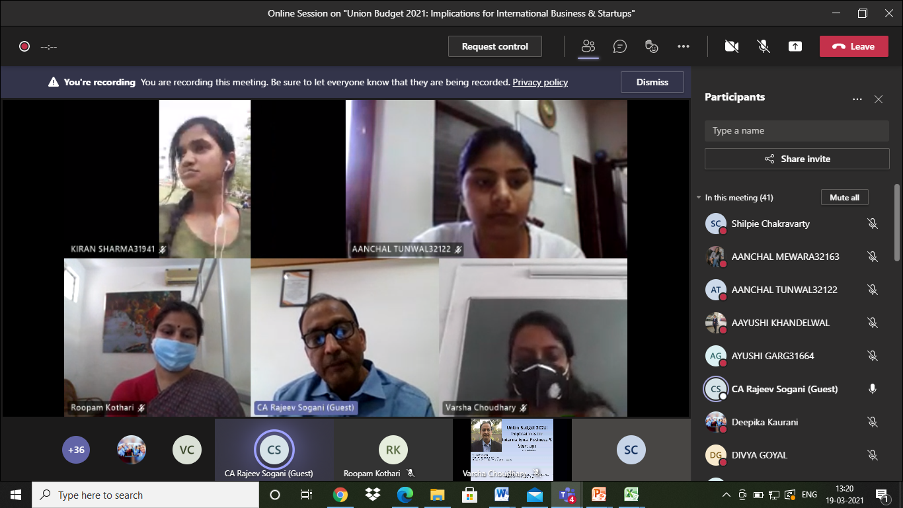
Task: Click the share content tray icon
Action: [x=795, y=46]
